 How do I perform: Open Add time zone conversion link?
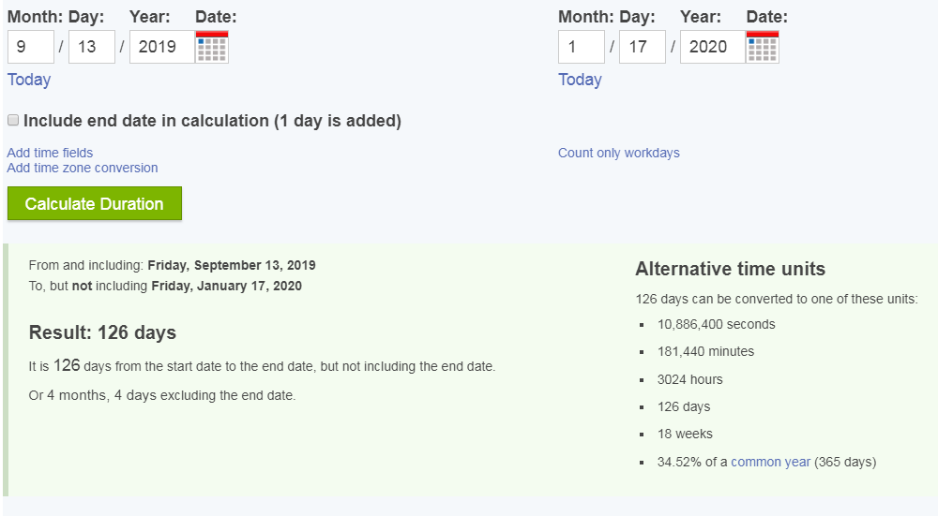(x=83, y=168)
